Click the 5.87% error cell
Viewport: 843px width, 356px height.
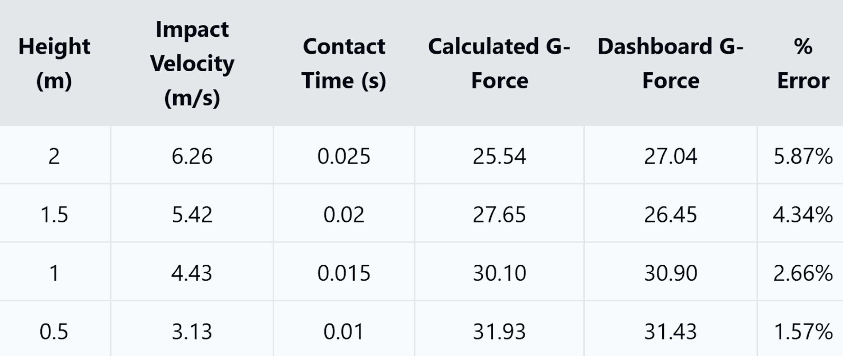coord(803,156)
